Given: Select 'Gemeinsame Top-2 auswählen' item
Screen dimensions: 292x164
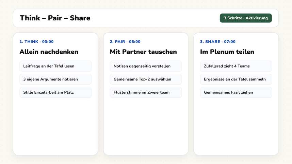Looking at the screenshot, I should (146, 79).
